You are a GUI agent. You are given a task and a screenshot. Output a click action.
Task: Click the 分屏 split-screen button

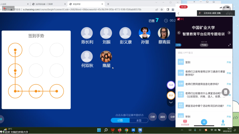[x=152, y=117]
